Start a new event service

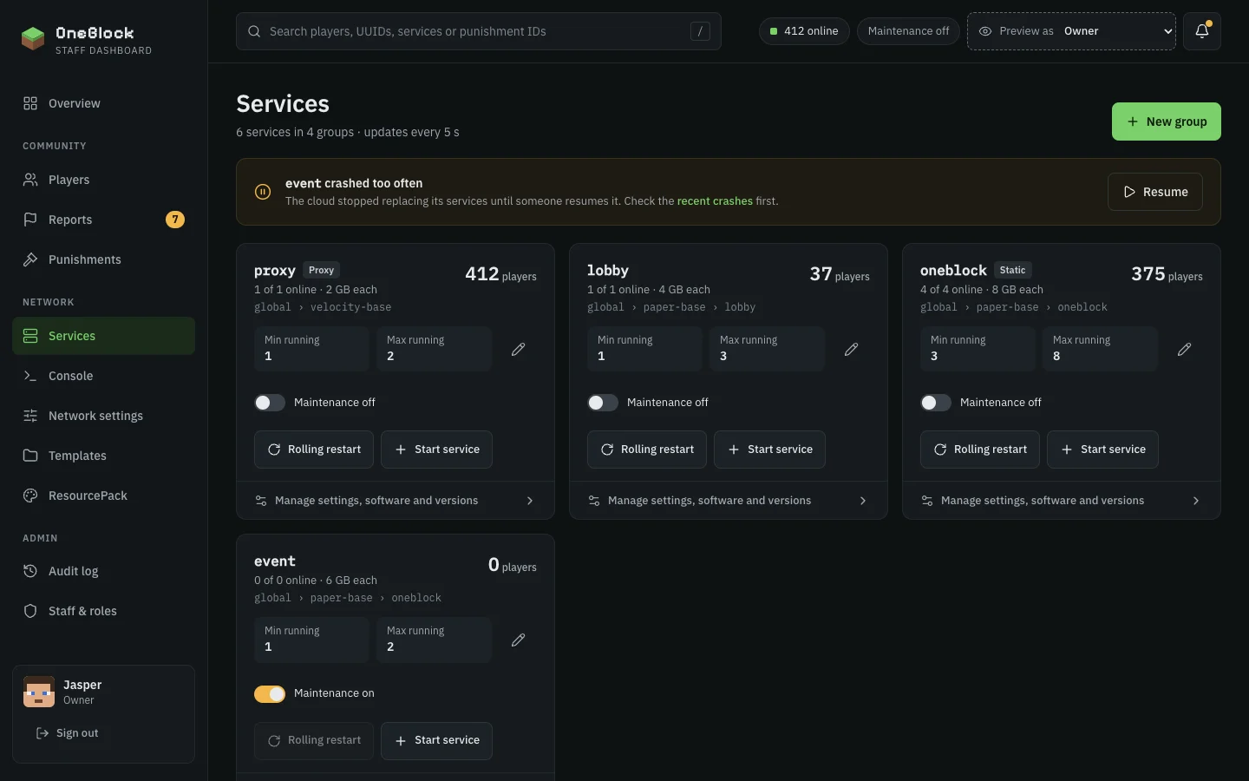click(x=436, y=741)
